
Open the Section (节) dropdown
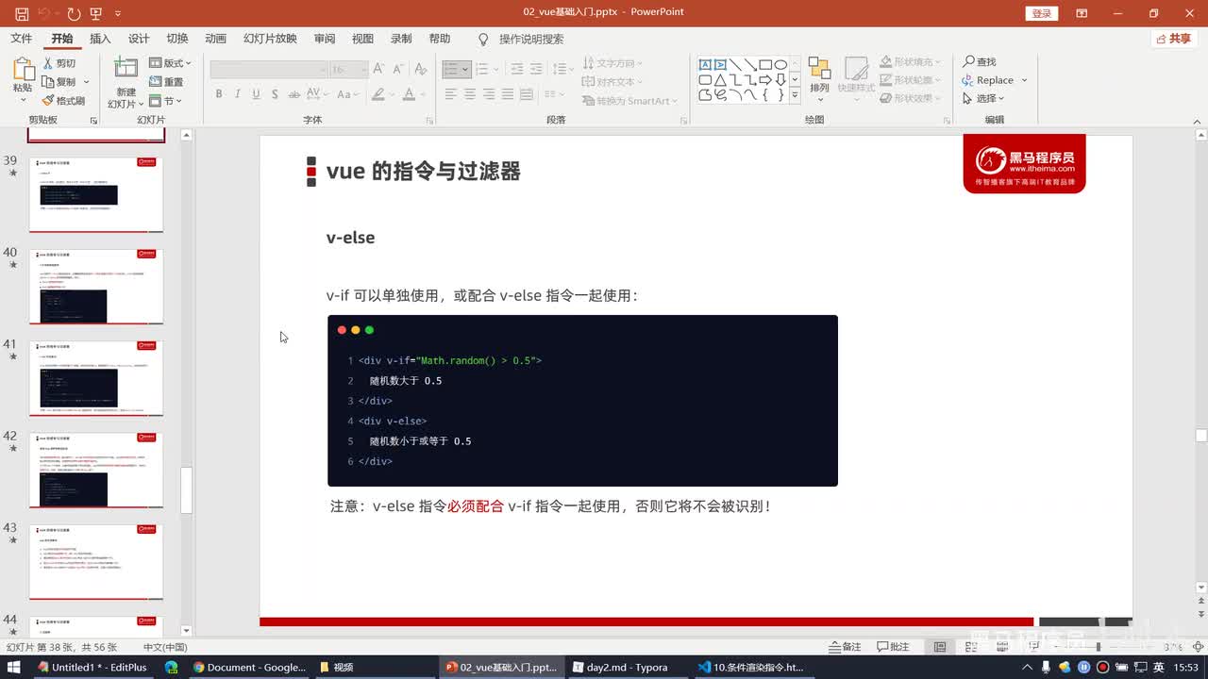coord(166,101)
